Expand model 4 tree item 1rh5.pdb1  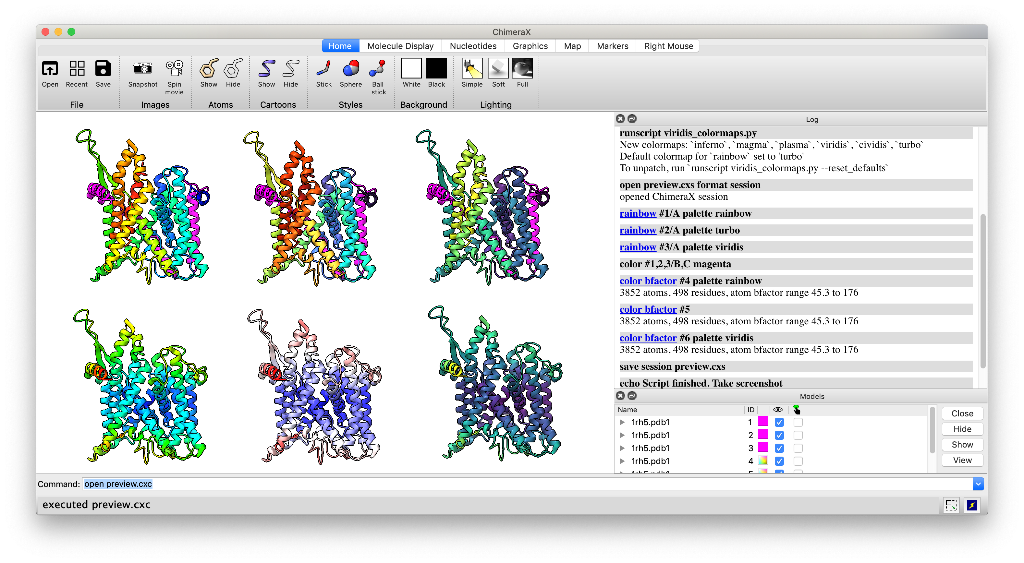[623, 461]
